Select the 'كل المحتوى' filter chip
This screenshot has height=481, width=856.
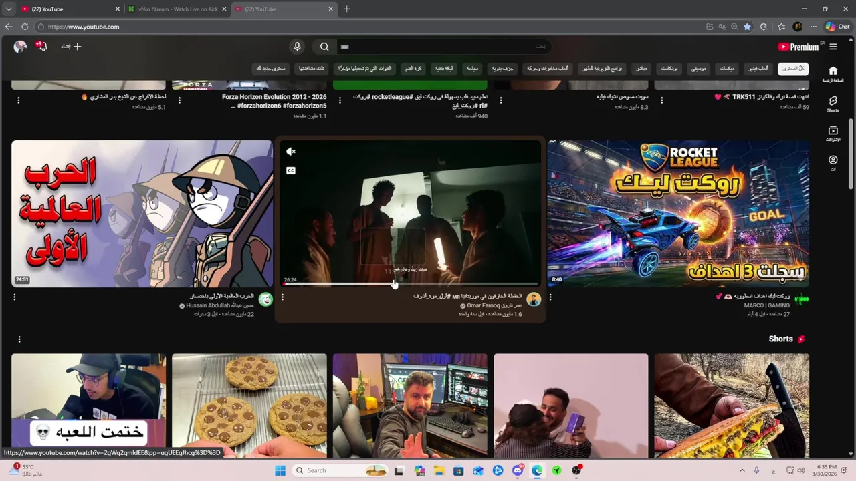click(793, 69)
